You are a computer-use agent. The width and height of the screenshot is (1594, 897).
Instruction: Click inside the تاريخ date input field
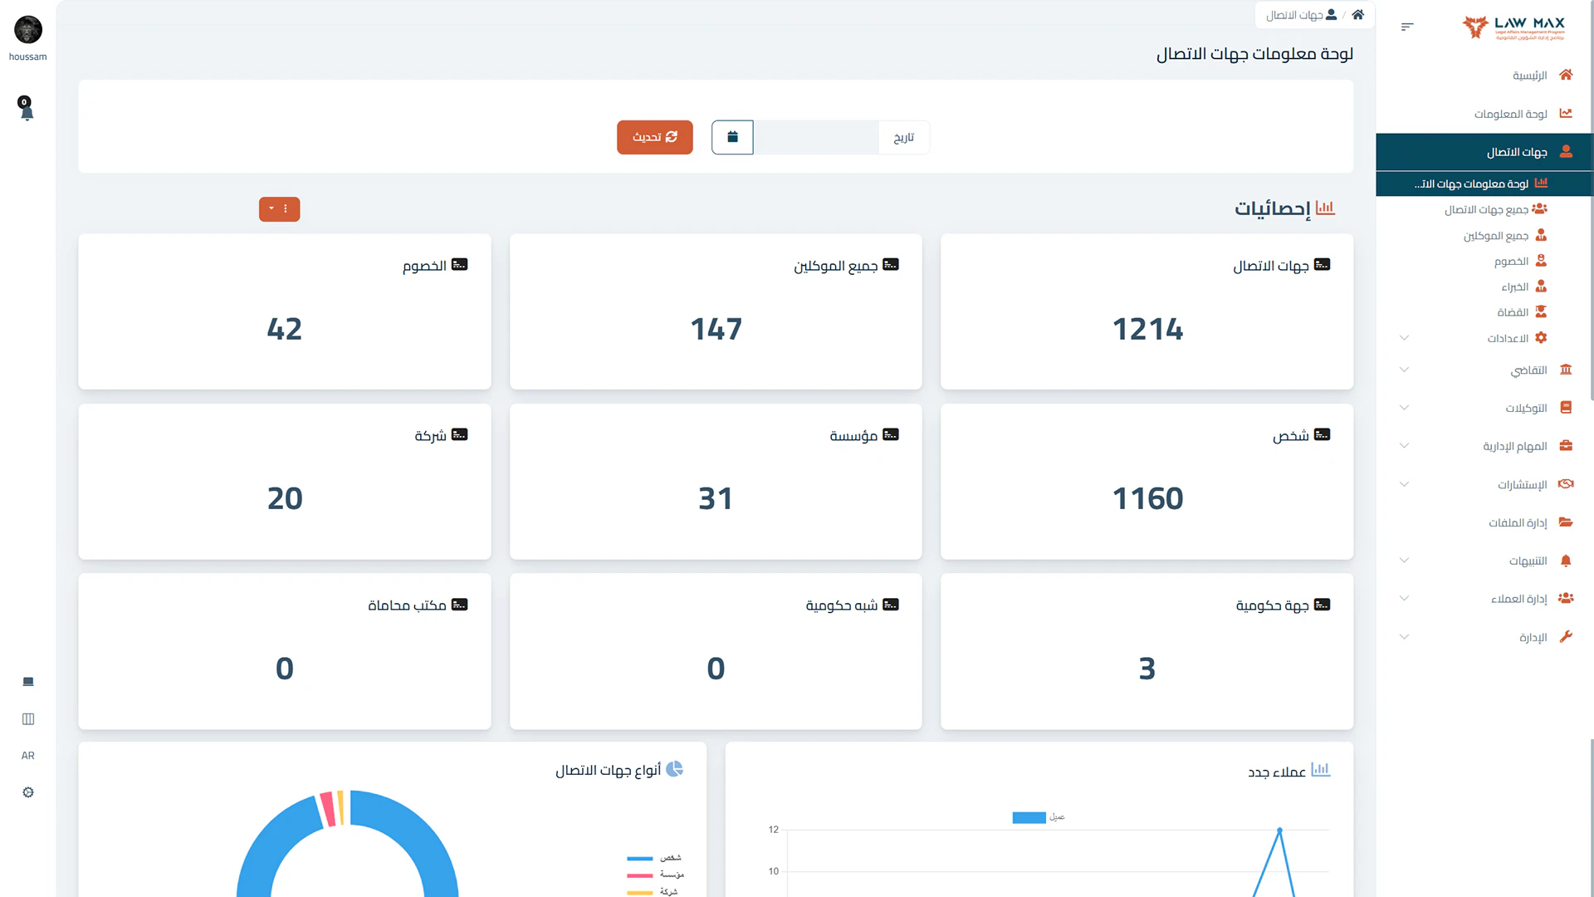tap(818, 137)
